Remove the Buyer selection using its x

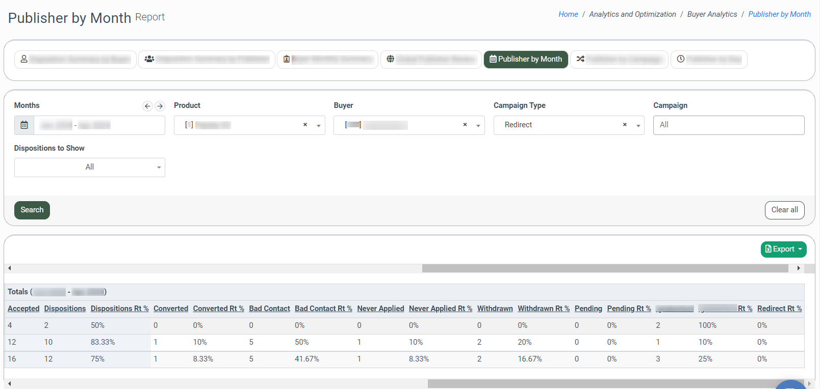point(465,125)
